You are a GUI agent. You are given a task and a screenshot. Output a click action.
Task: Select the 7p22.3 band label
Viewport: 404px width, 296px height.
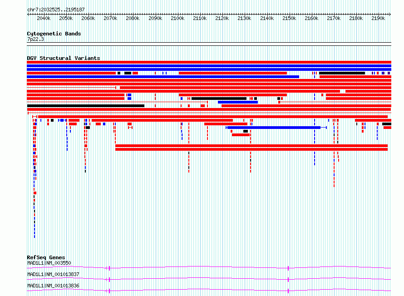pos(35,39)
